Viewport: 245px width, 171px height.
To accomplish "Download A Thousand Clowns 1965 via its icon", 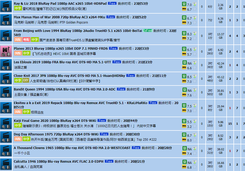I will (x=195, y=148).
